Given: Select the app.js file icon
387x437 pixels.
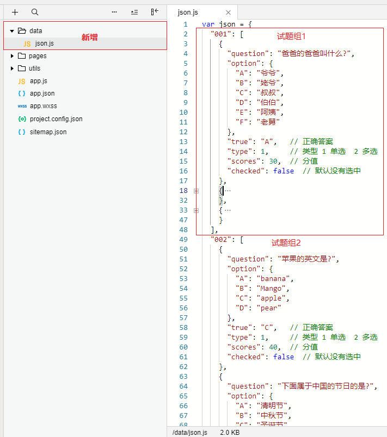Looking at the screenshot, I should 22,81.
